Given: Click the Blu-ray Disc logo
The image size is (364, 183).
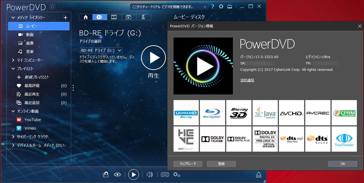Looking at the screenshot, I should tap(213, 113).
